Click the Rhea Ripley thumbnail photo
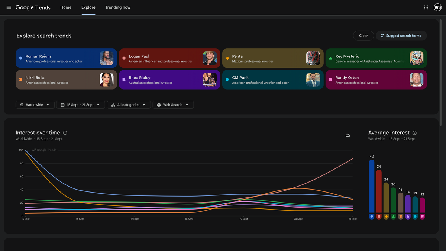 click(210, 80)
